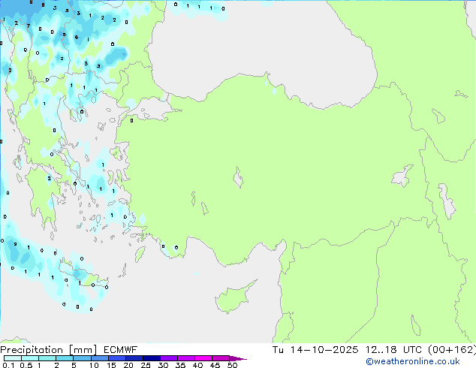Select the dark navy 25 to 30 mm swatch
Image resolution: width=476 pixels, height=368 pixels.
point(151,358)
